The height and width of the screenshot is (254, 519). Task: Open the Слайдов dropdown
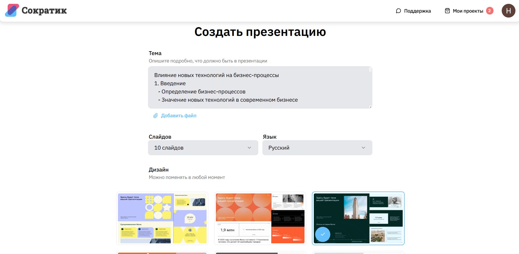(203, 148)
